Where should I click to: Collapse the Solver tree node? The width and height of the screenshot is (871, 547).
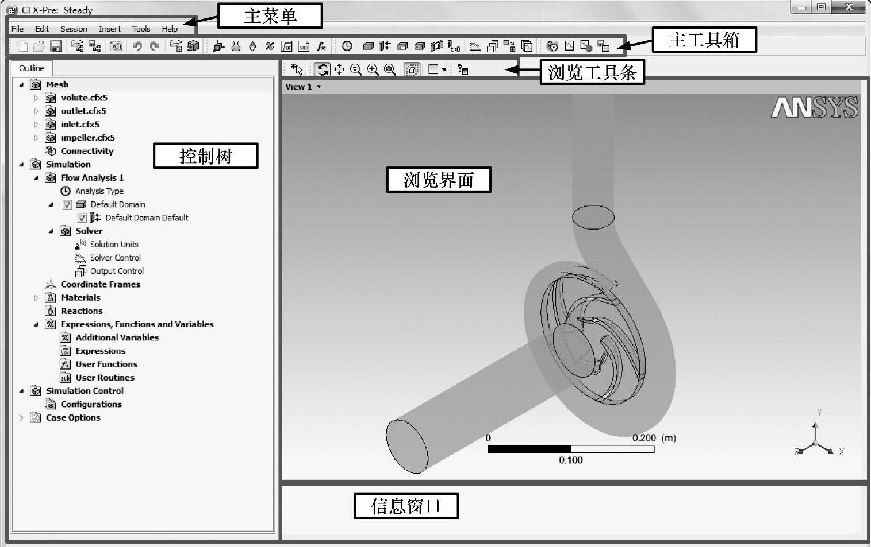[x=51, y=231]
